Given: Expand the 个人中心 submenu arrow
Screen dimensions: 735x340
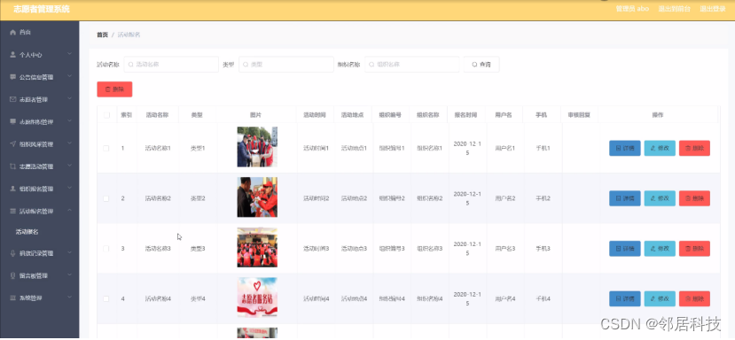Looking at the screenshot, I should pos(69,54).
